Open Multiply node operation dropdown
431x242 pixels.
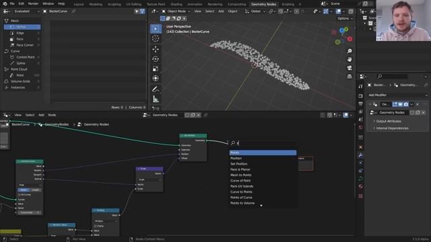point(106,221)
